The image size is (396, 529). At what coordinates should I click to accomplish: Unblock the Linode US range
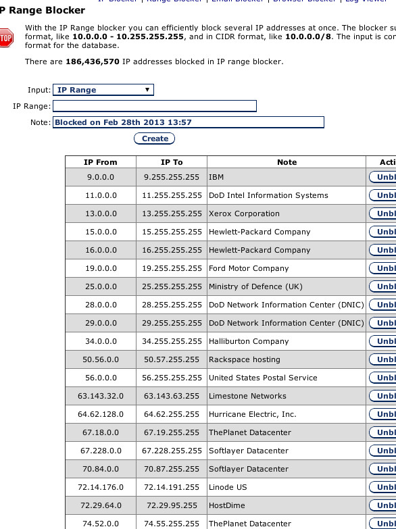pyautogui.click(x=382, y=487)
